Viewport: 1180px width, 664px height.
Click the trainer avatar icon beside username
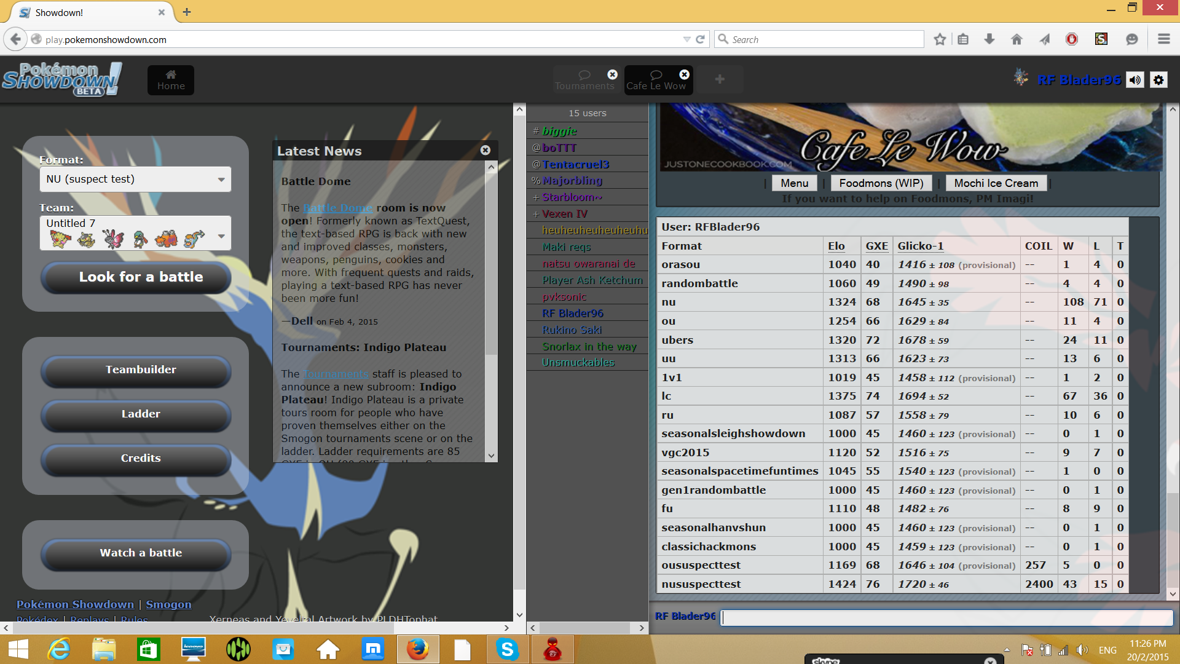[x=1021, y=78]
